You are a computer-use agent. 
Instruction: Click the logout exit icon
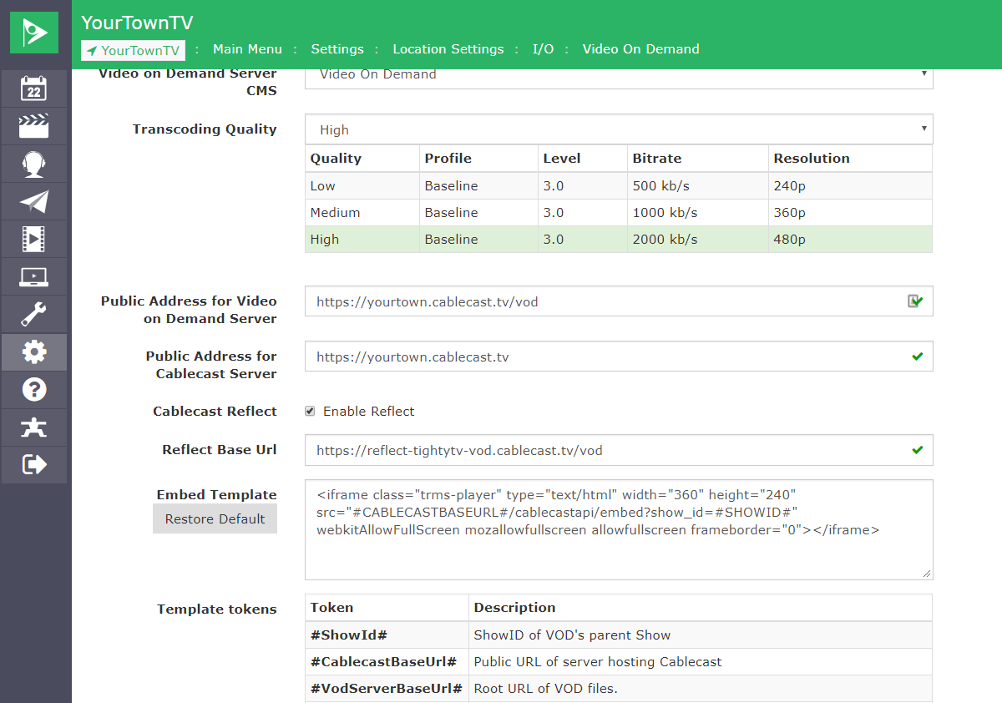[x=34, y=464]
